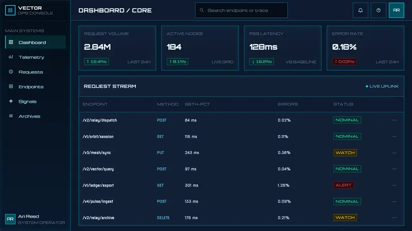Open notifications bell icon
Viewport: 412px width, 231px height.
point(360,10)
